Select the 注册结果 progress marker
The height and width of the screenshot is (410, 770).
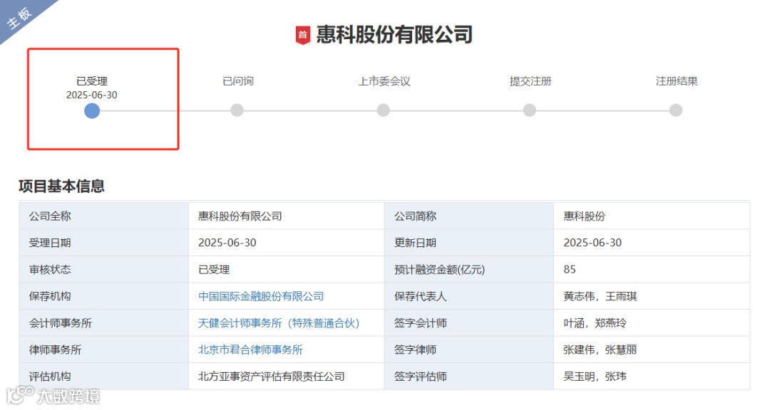676,110
